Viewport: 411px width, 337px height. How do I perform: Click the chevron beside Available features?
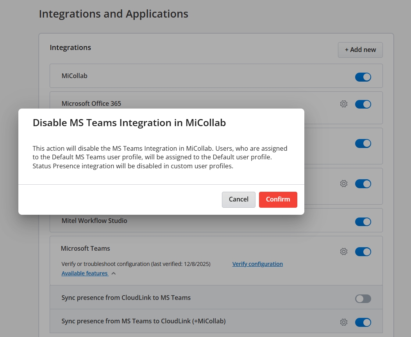coord(114,273)
